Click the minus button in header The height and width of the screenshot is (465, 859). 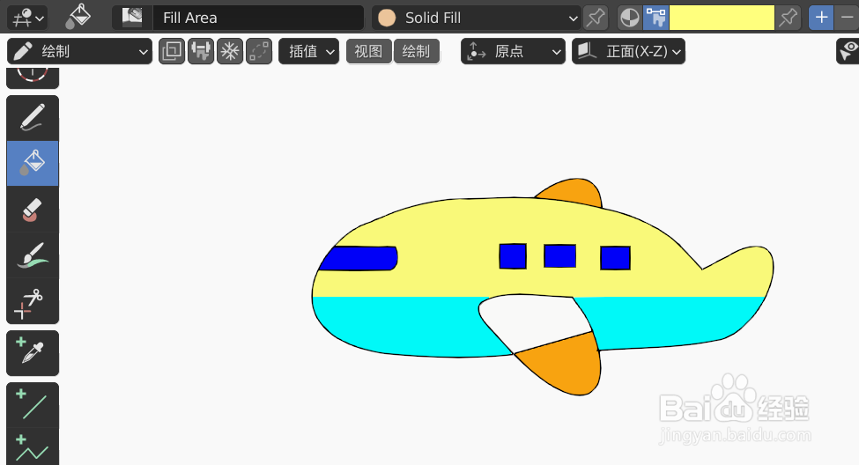(x=847, y=18)
